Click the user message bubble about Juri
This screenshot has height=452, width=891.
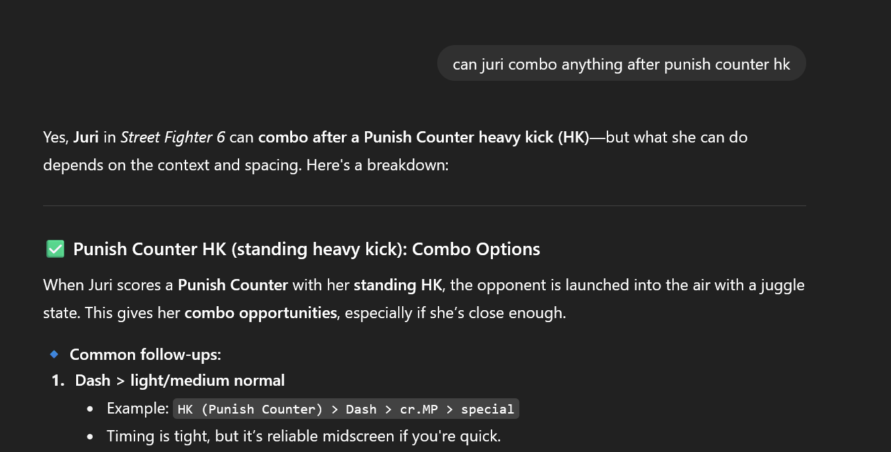click(x=621, y=64)
